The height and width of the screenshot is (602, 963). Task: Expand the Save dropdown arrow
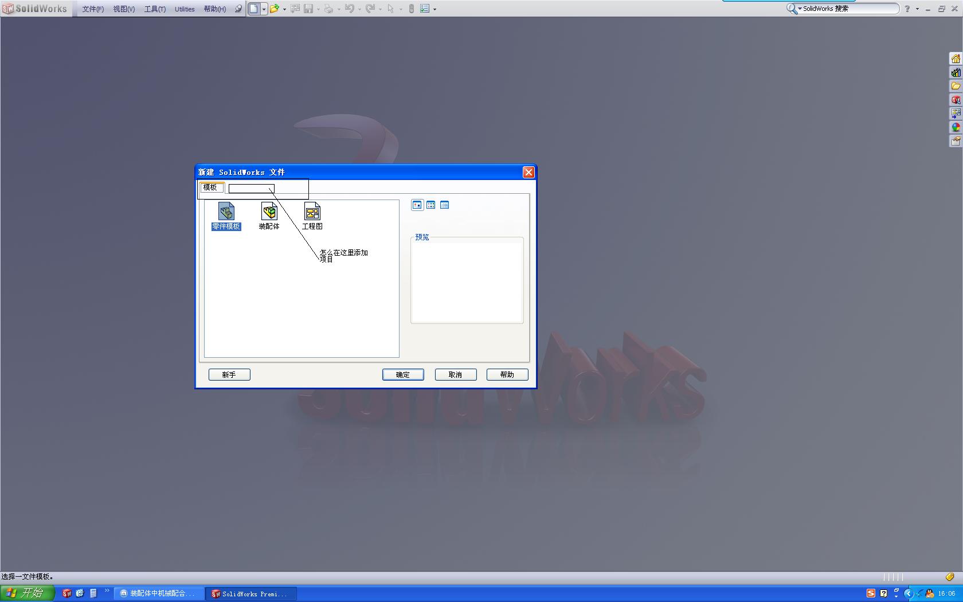(318, 9)
